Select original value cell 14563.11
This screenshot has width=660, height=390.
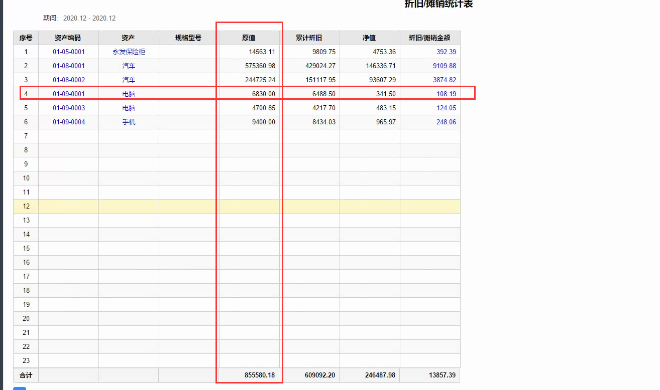pyautogui.click(x=249, y=52)
